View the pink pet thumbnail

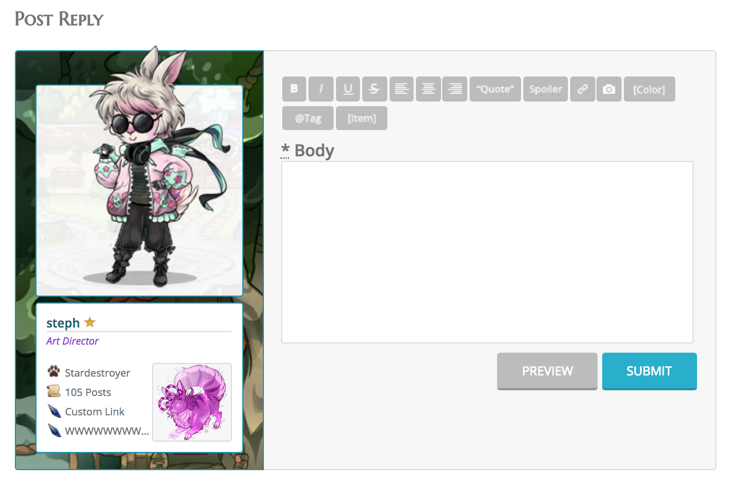point(192,402)
